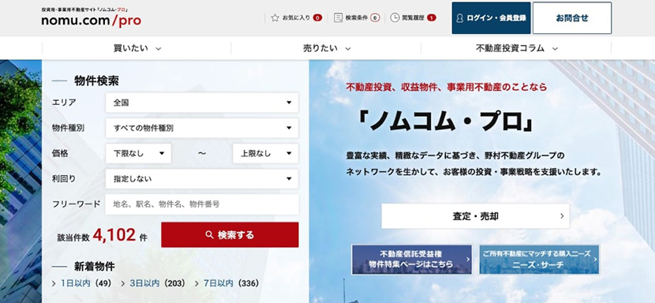
Task: Click the favorites star icon
Action: point(275,17)
